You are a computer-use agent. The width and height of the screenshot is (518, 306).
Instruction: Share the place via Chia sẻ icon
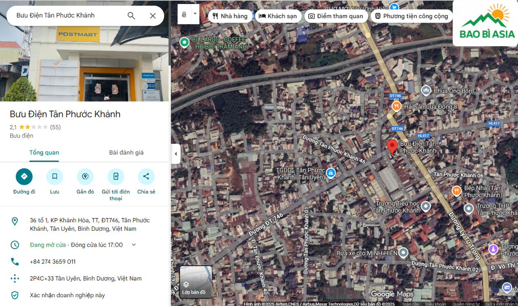point(146,177)
